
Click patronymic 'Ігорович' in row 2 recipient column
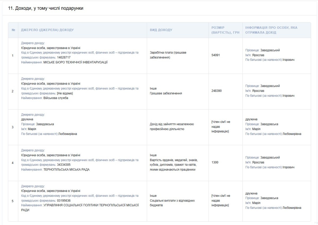[x=289, y=96]
